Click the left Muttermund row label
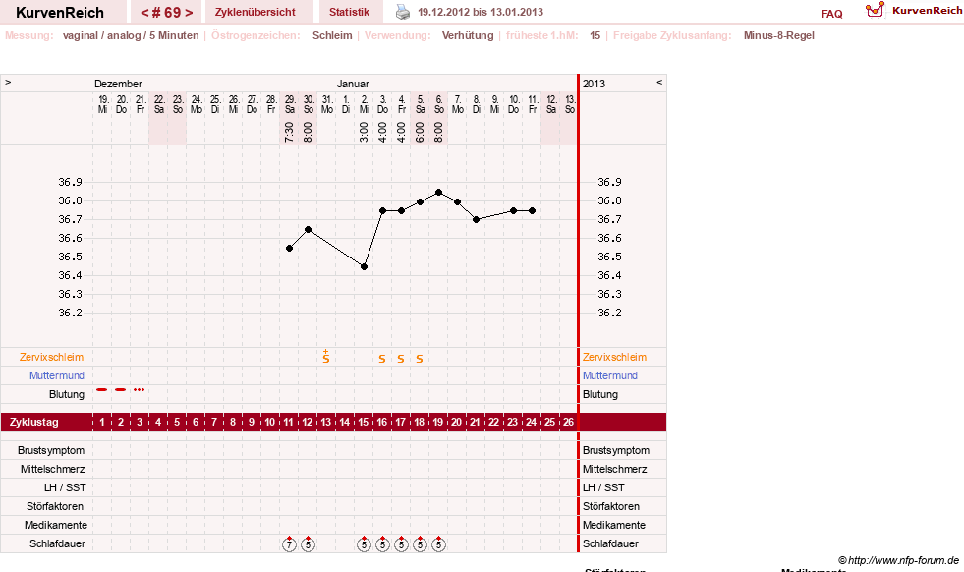This screenshot has height=572, width=964. (57, 375)
